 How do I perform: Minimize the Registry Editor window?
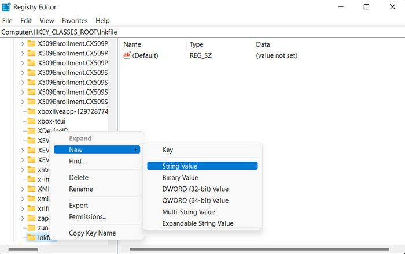point(341,7)
